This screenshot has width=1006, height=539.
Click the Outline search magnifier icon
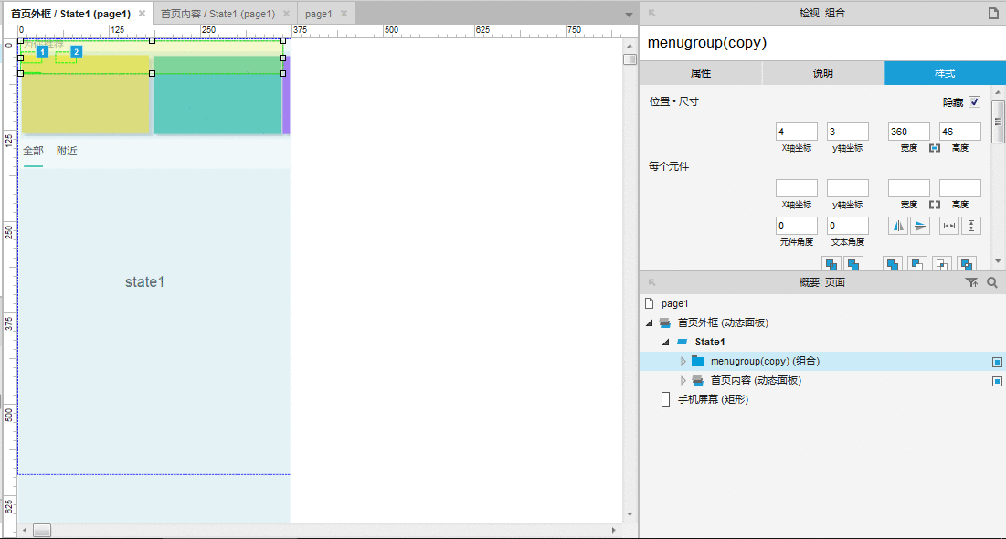tap(992, 282)
